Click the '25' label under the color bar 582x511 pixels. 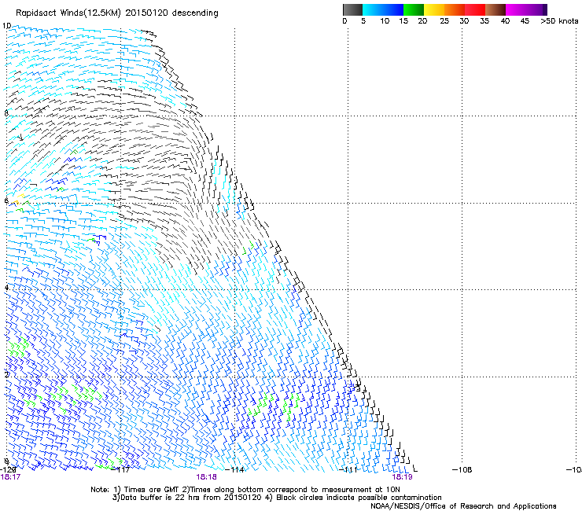pos(444,21)
